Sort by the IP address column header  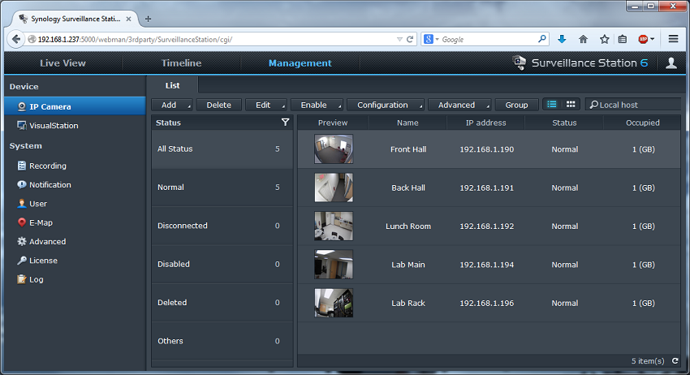click(x=485, y=123)
